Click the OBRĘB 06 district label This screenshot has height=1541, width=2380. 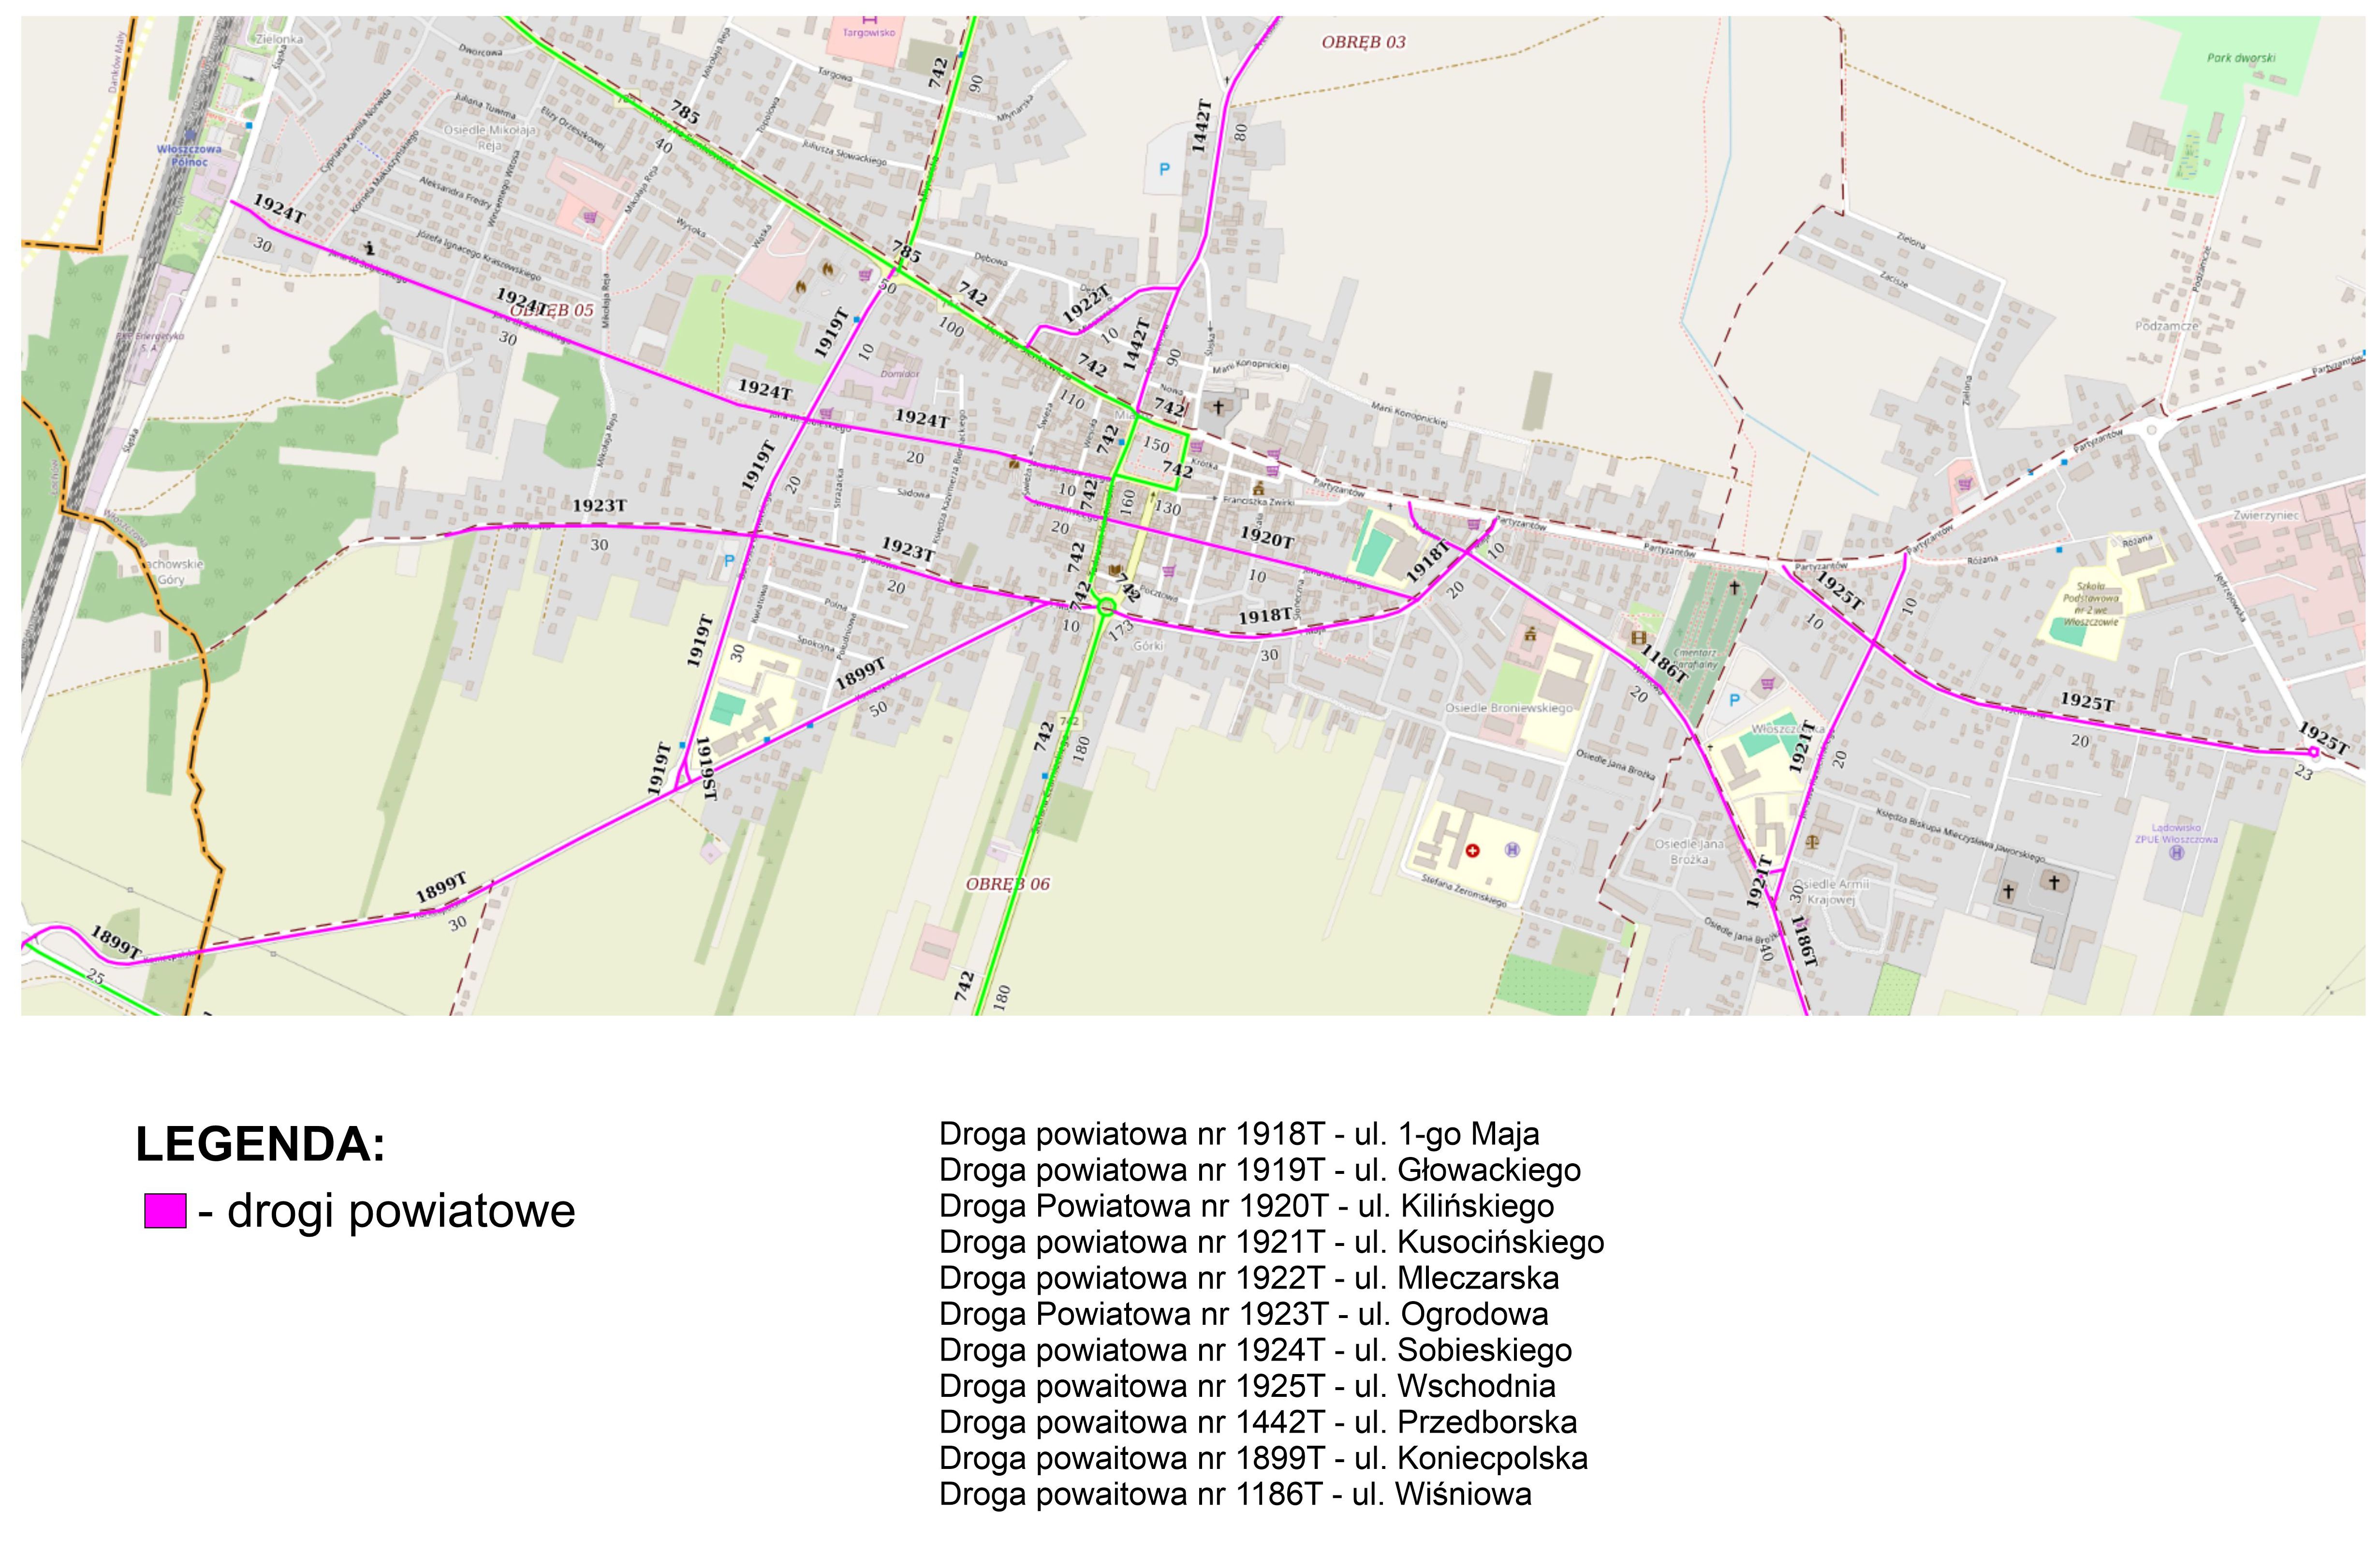coord(1008,884)
